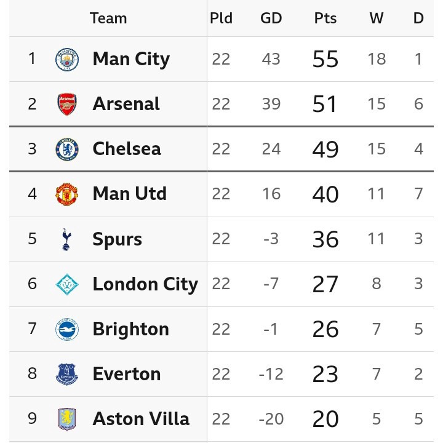Click the Chelsea club badge
The image size is (443, 443).
coord(67,149)
